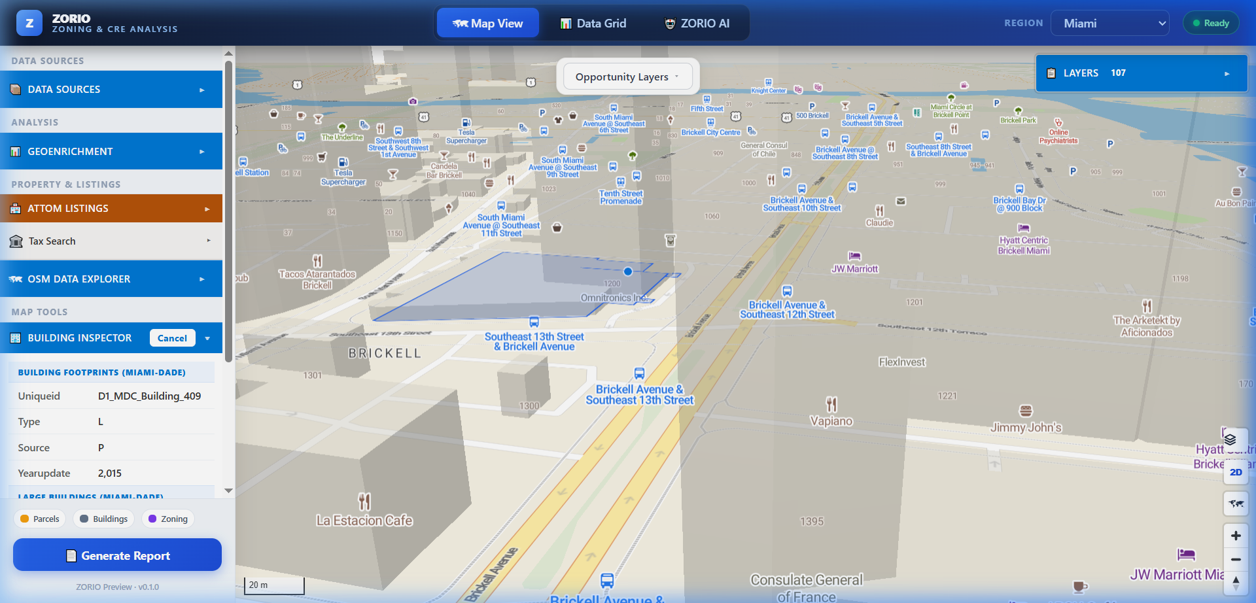Expand the ATTOM Listings section
This screenshot has height=603, width=1256.
[x=111, y=209]
